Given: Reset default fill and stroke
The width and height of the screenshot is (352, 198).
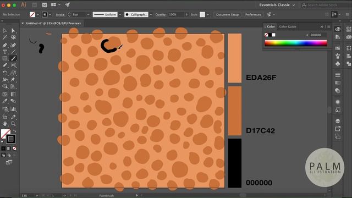Looking at the screenshot, I should click(2, 142).
